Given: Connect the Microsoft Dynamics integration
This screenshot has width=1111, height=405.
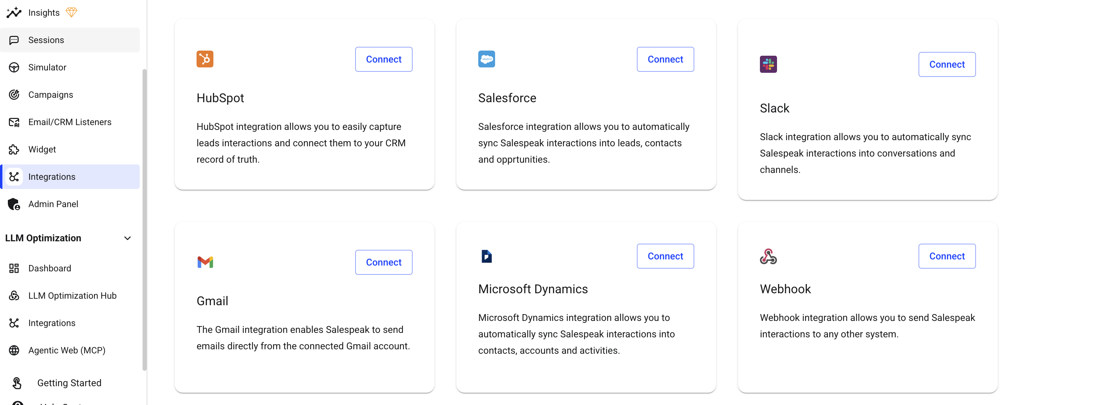Looking at the screenshot, I should (665, 256).
